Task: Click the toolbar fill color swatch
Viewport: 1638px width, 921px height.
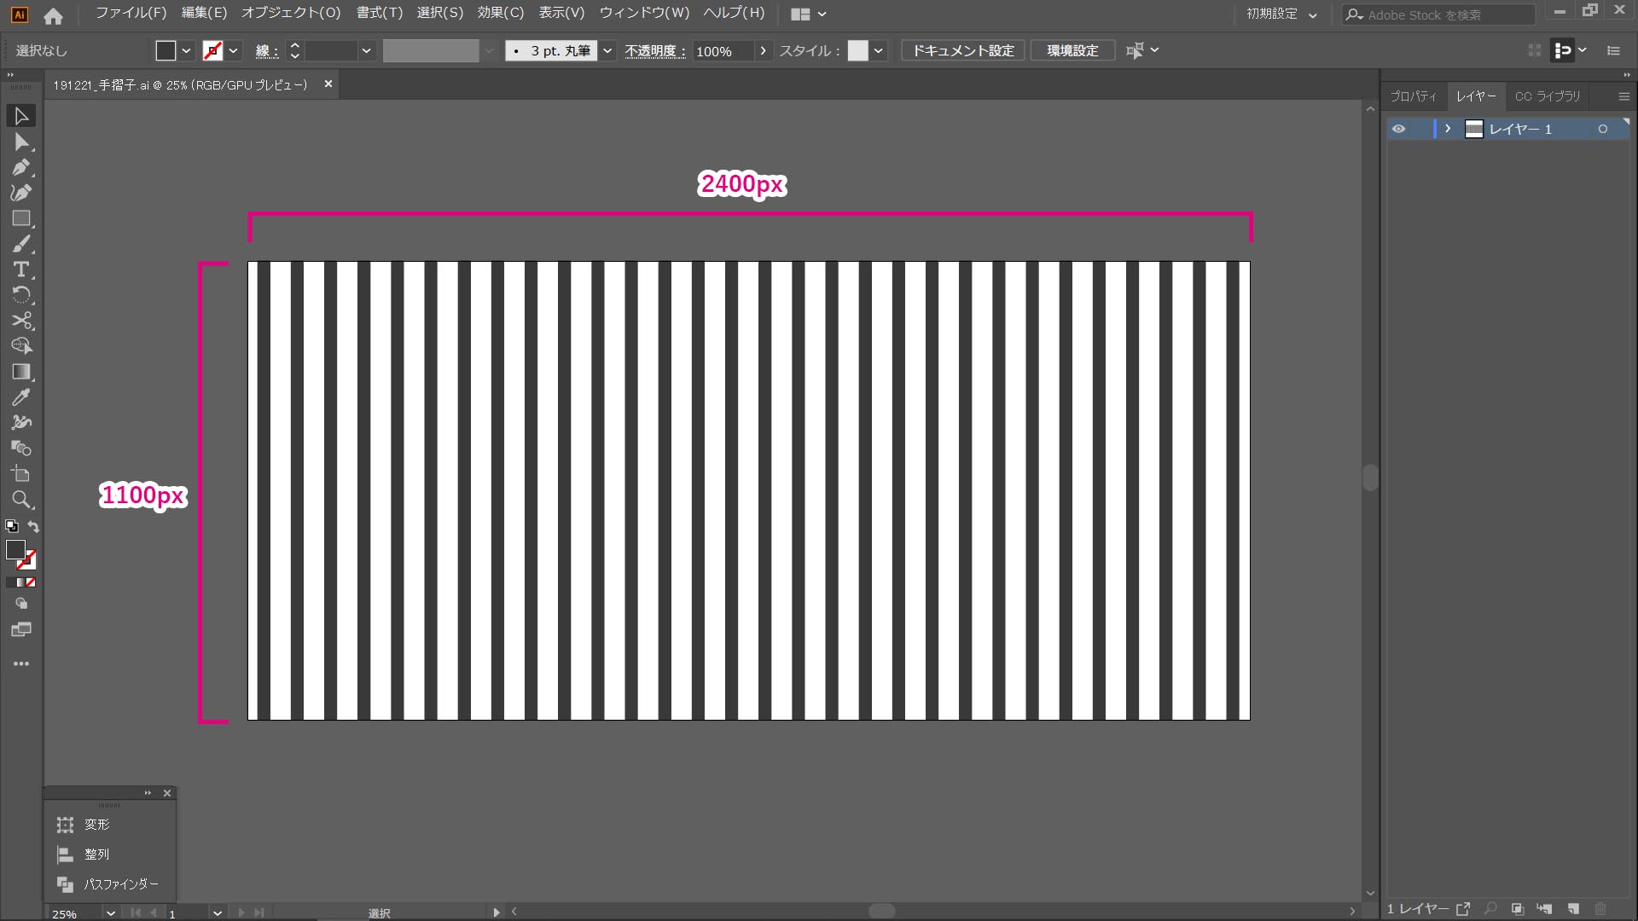Action: [15, 550]
